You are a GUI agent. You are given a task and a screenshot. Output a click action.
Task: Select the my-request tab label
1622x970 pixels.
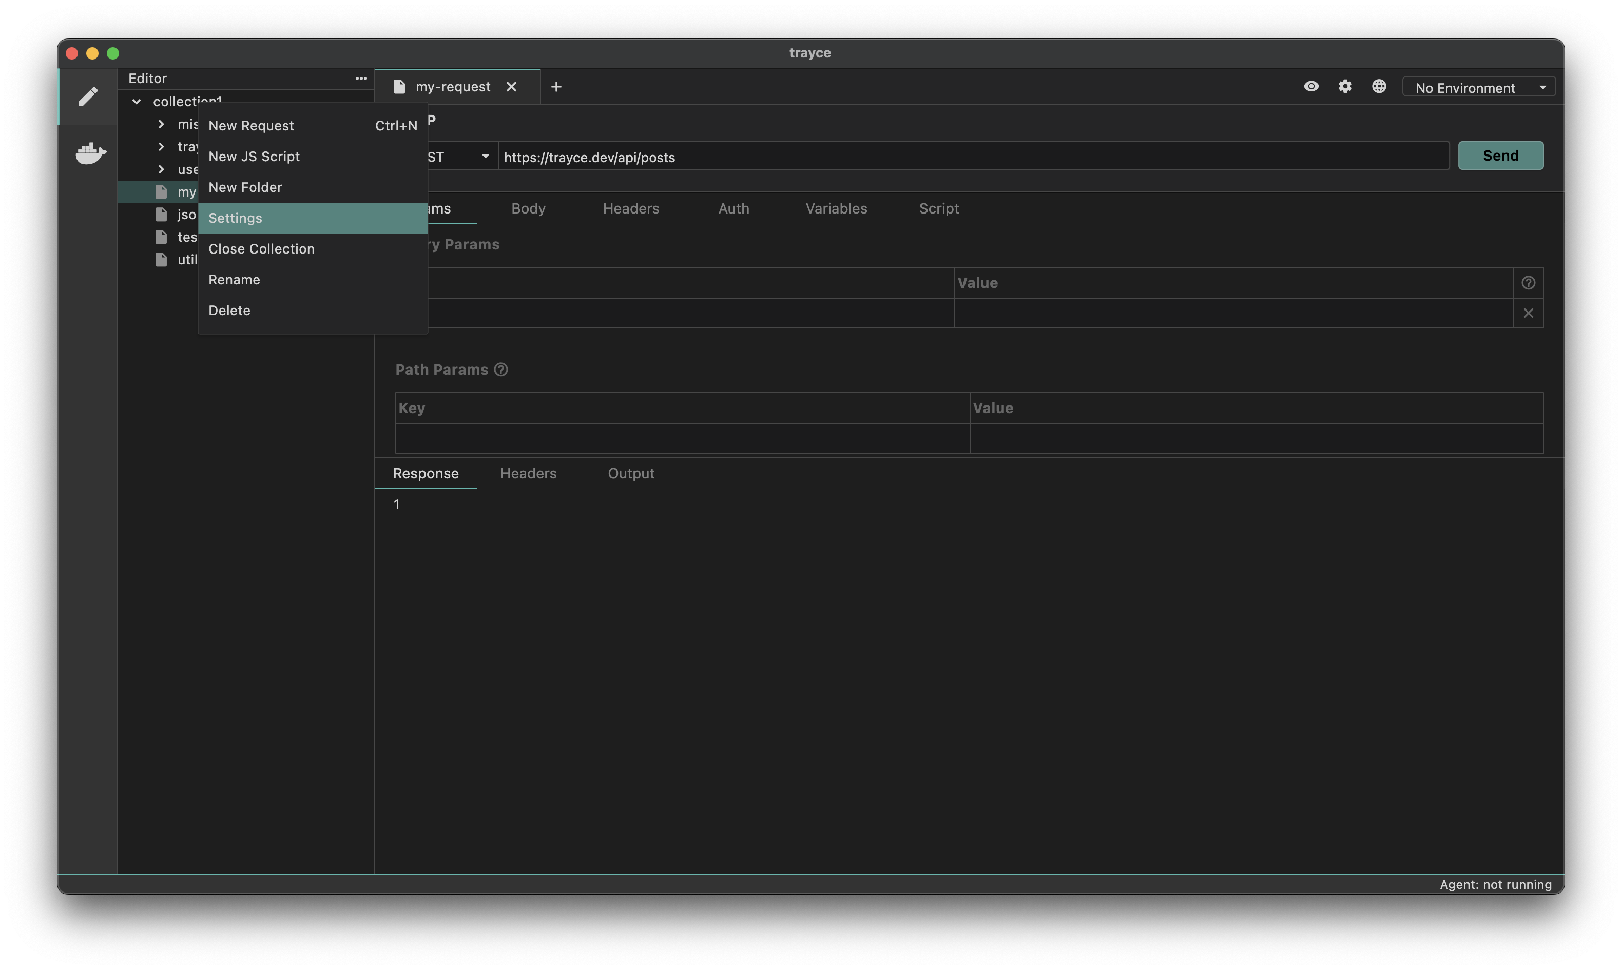[453, 87]
